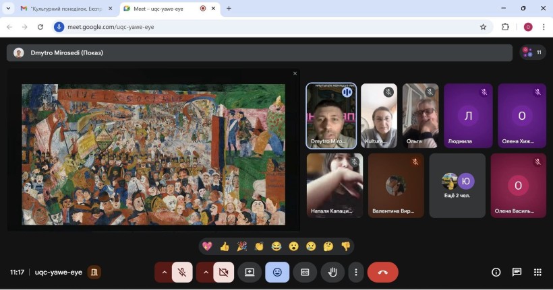Screen dimensions: 553x290
Task: Open the activities grid icon
Action: tap(537, 272)
